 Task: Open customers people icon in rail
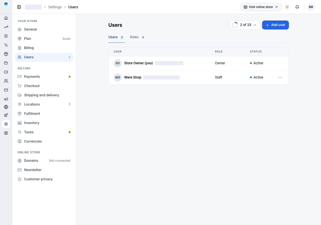coord(6,81)
